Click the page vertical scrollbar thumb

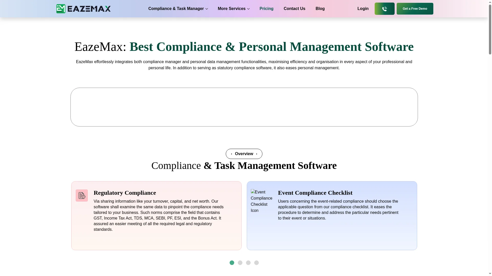(x=490, y=29)
